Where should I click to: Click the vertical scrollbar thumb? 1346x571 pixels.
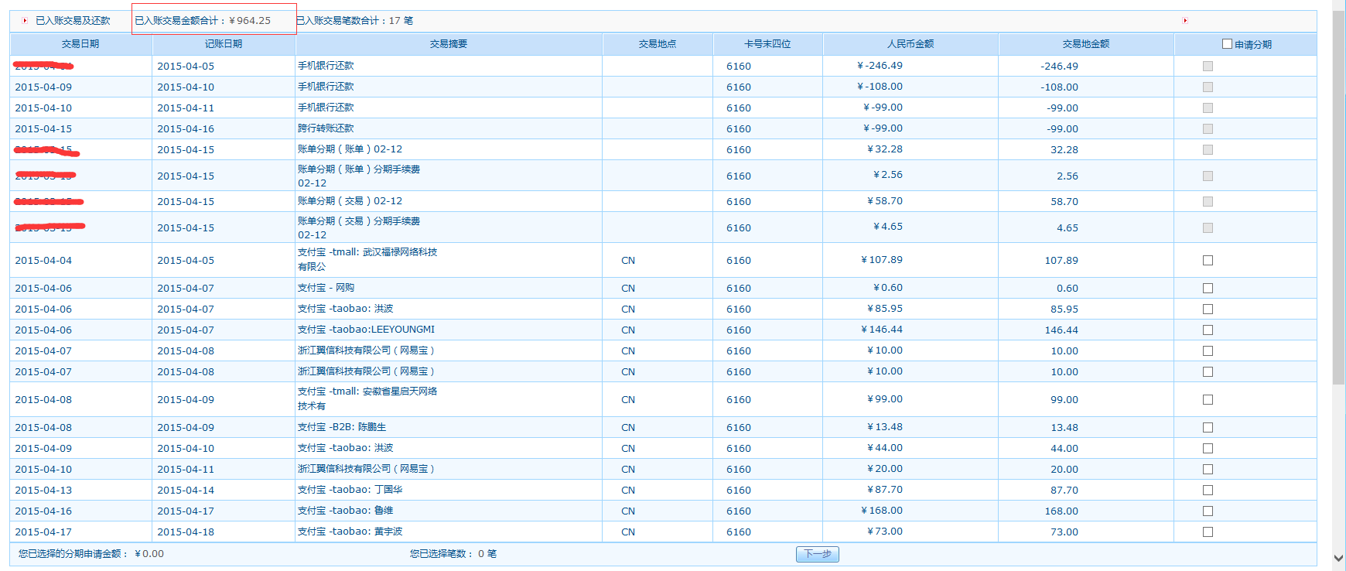pyautogui.click(x=1339, y=197)
